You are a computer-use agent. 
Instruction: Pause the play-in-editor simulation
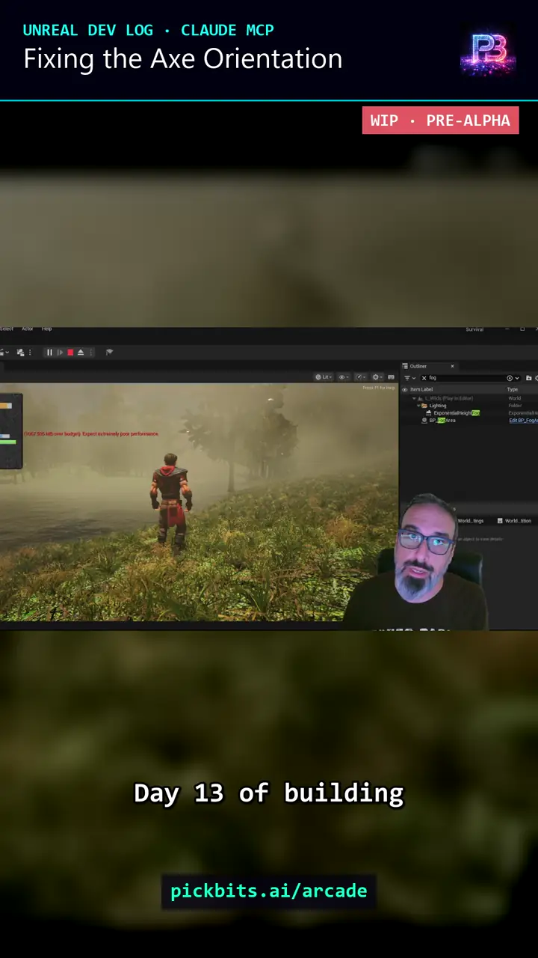click(x=49, y=353)
